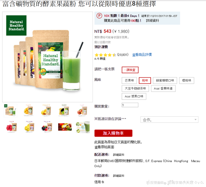The height and width of the screenshot is (187, 206).
Task: Click the dropdown arrow of review selector
Action: coord(195,120)
